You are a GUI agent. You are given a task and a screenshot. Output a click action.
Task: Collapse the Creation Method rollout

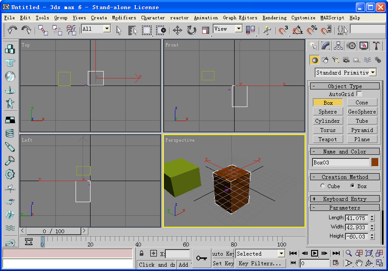pos(344,177)
